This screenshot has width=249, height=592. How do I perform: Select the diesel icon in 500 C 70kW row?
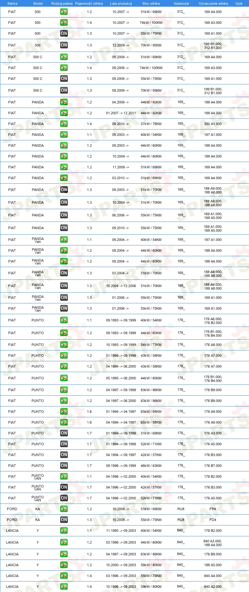click(x=64, y=90)
